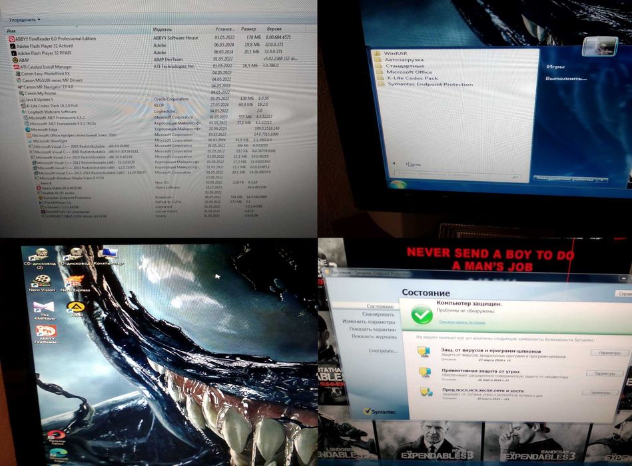Click the green checkmark status icon

click(x=422, y=315)
